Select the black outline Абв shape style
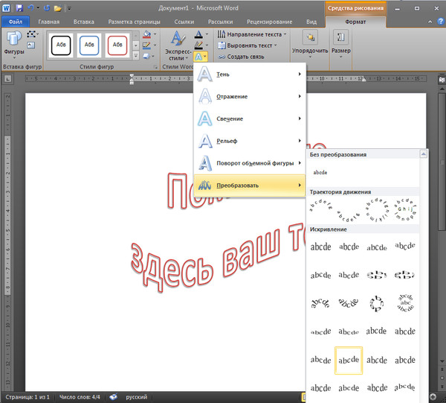Screen dimensions: 446x403 [x=61, y=45]
